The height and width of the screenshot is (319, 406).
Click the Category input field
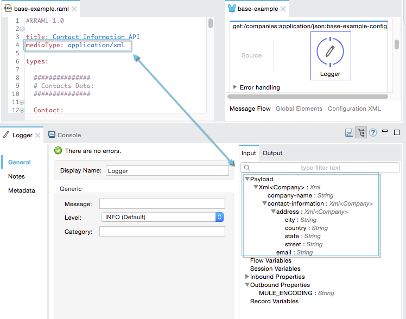tap(162, 232)
